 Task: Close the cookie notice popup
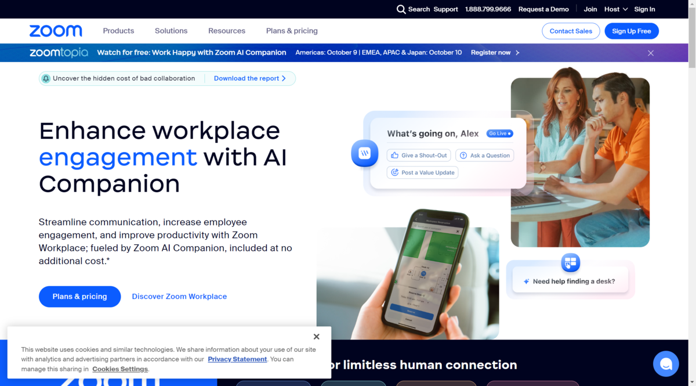[316, 337]
